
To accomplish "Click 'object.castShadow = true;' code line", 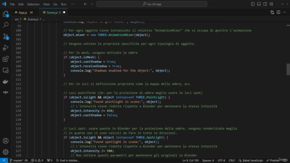I will tap(93, 62).
